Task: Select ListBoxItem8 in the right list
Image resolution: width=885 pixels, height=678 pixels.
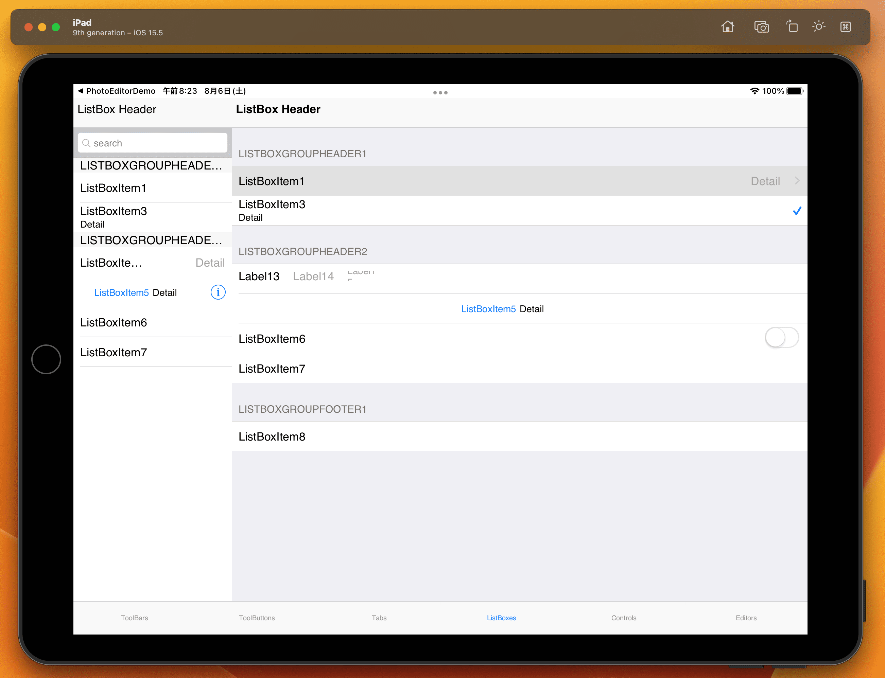Action: (519, 436)
